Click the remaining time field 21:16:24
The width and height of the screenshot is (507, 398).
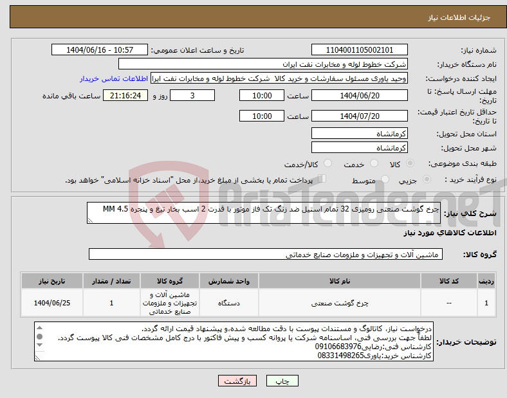(x=125, y=96)
